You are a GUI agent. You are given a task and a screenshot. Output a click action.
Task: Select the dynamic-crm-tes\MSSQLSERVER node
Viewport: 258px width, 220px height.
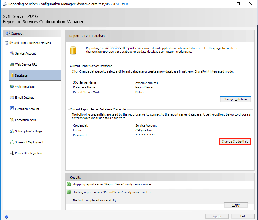pos(30,43)
